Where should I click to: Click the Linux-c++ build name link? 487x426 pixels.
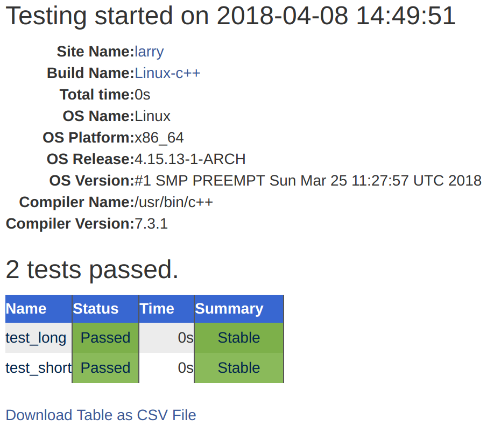click(167, 73)
